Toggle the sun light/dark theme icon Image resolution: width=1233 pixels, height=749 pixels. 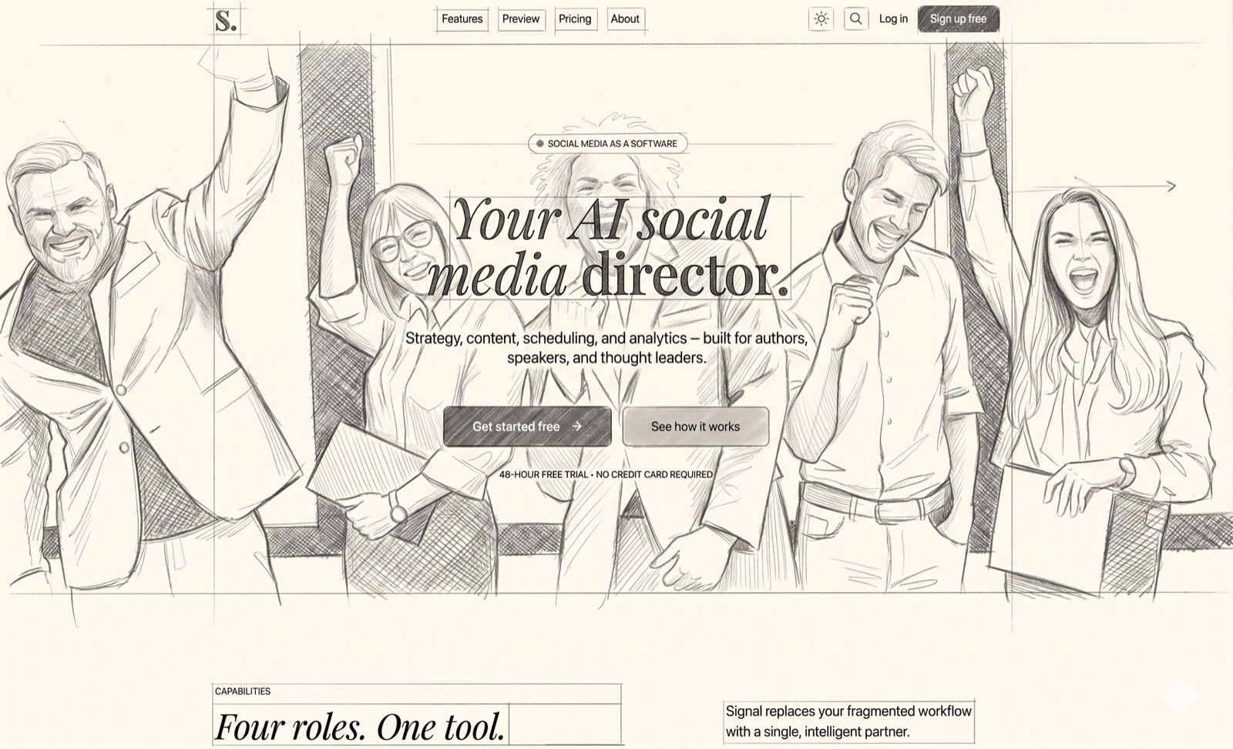tap(821, 18)
